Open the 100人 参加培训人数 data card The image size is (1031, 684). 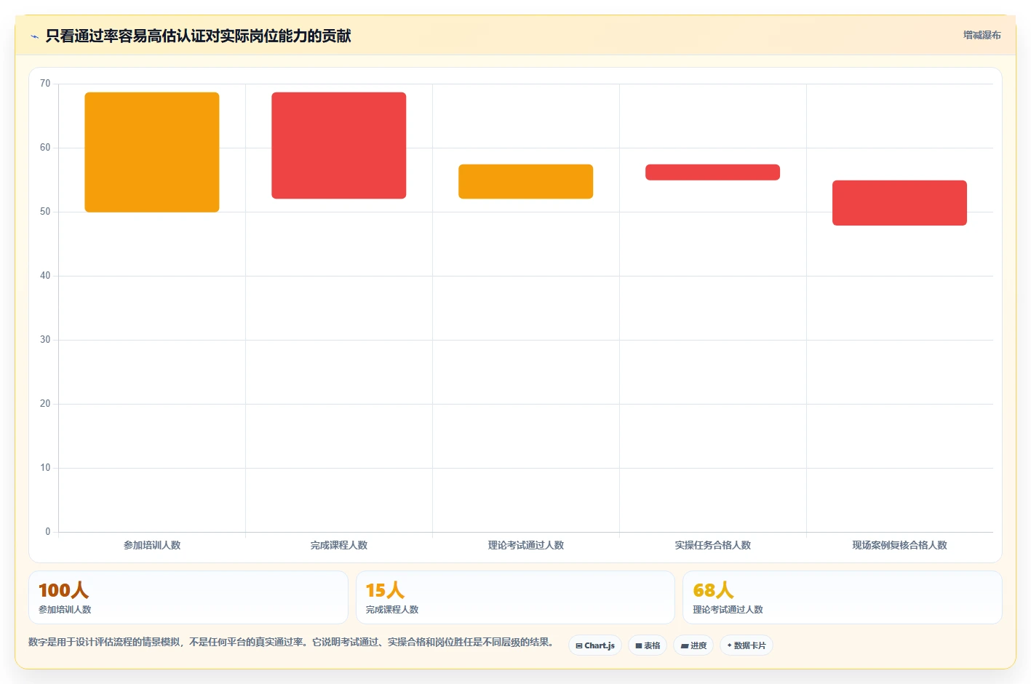[188, 597]
